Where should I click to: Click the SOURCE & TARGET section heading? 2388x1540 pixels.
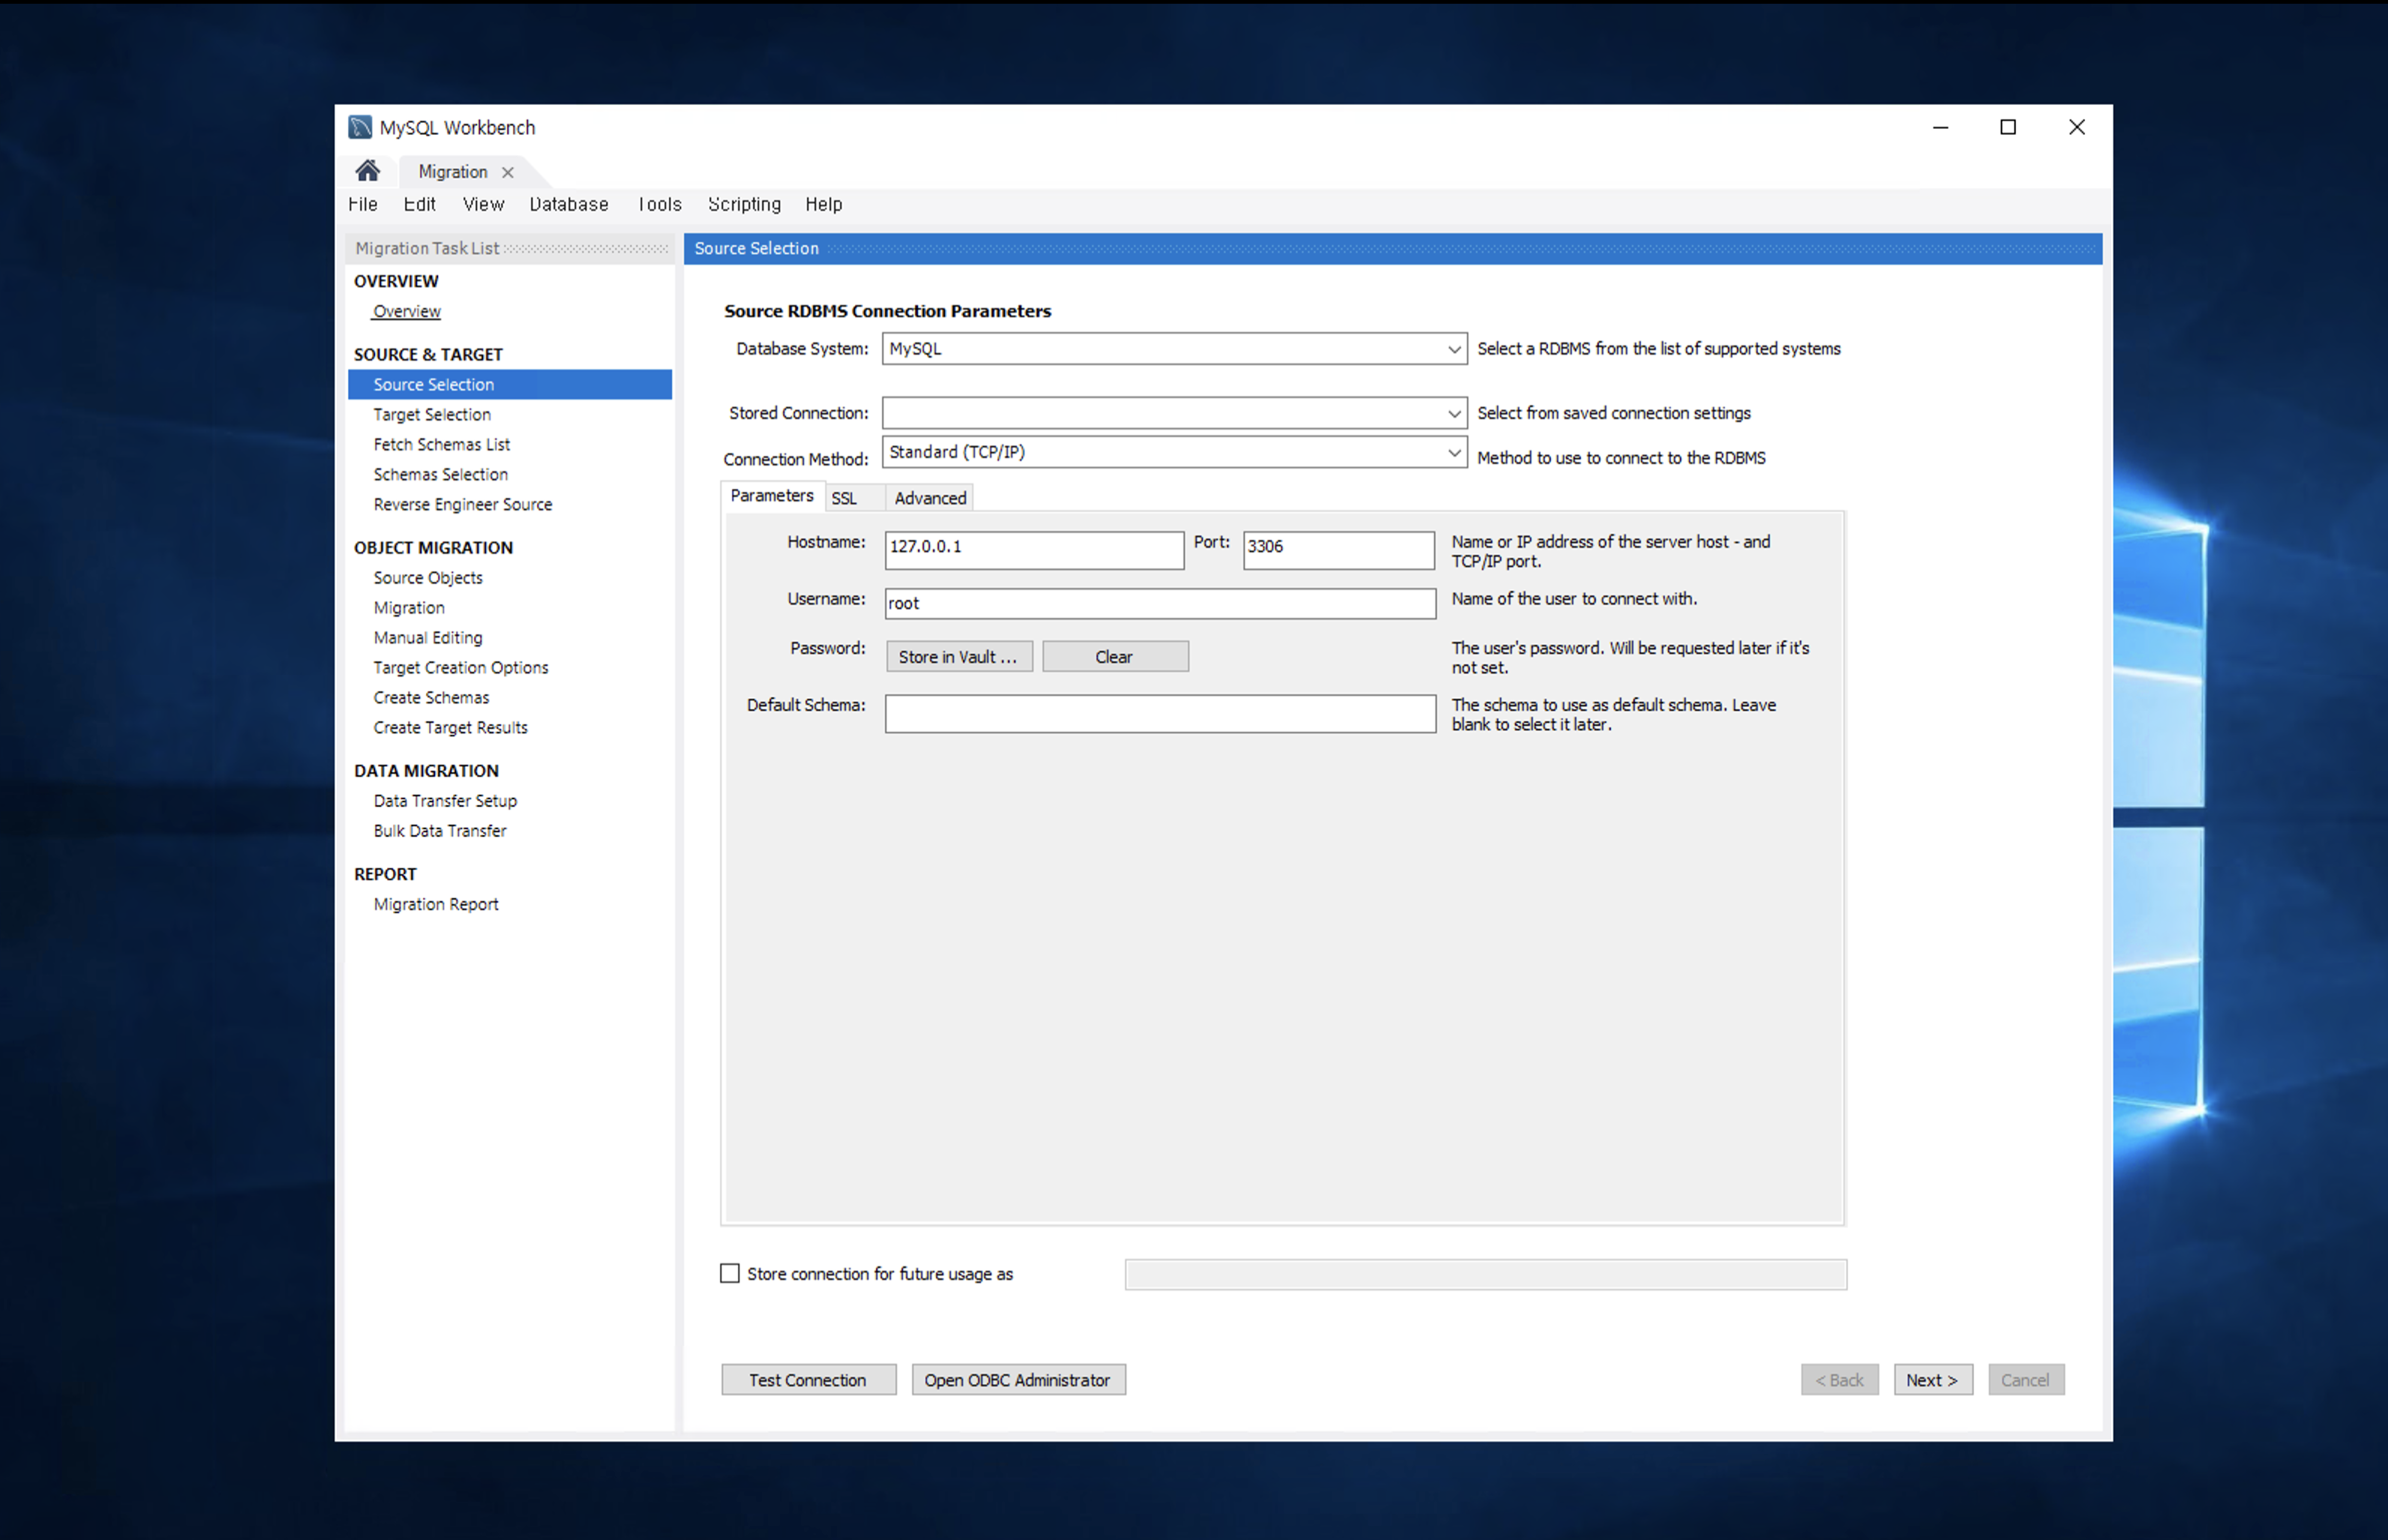point(428,354)
